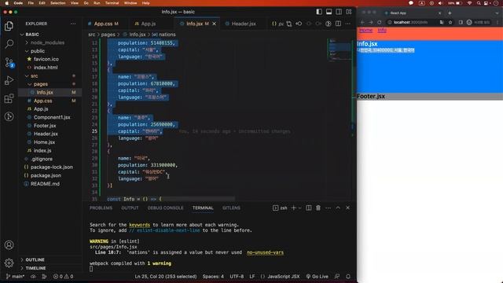This screenshot has height=283, width=503.
Task: Switch to the GITLENS panel tab
Action: pyautogui.click(x=231, y=208)
